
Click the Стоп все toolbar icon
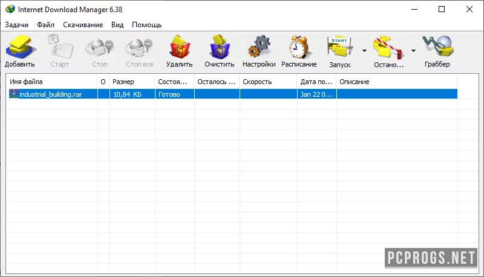(139, 48)
